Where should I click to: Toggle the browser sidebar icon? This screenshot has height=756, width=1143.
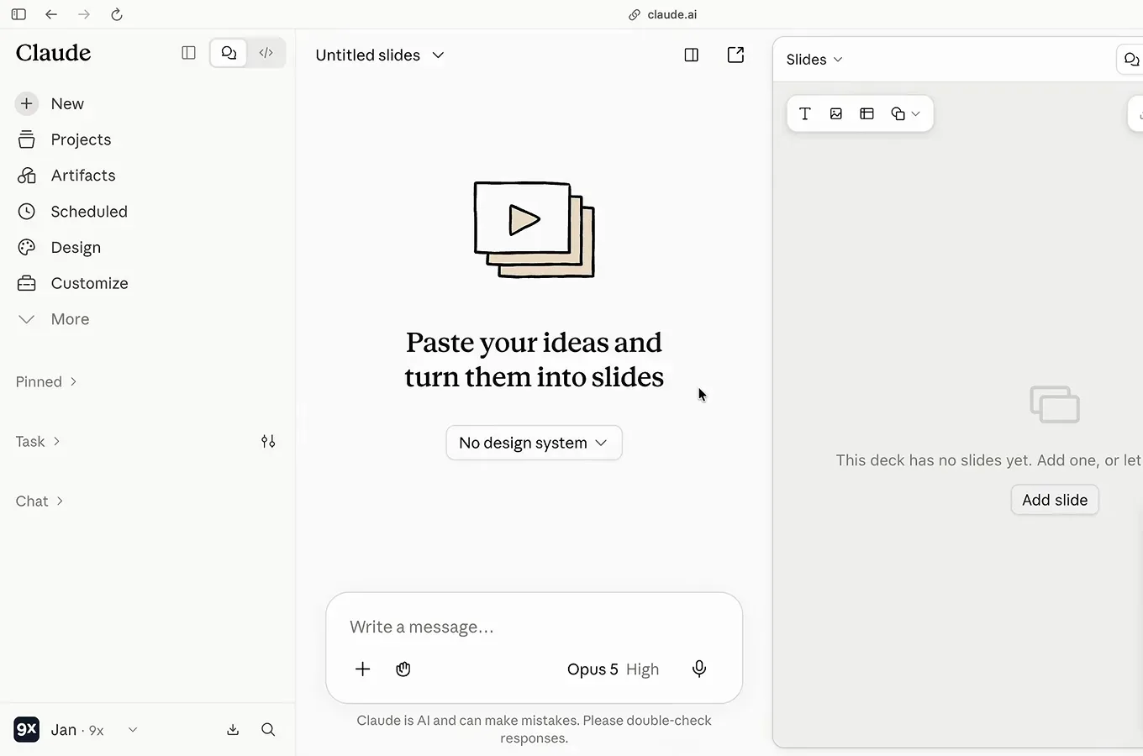(18, 14)
